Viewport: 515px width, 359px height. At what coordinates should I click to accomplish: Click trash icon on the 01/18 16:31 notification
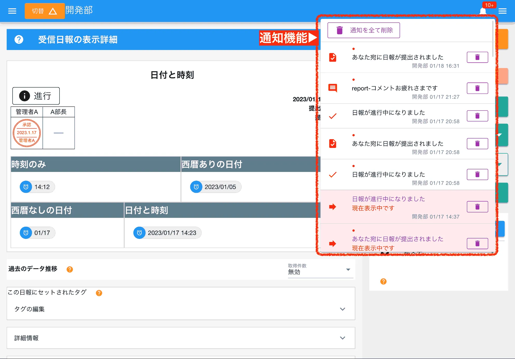pos(477,57)
